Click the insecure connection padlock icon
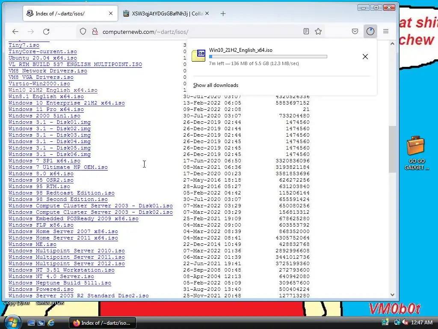The height and width of the screenshot is (329, 438). pyautogui.click(x=95, y=32)
